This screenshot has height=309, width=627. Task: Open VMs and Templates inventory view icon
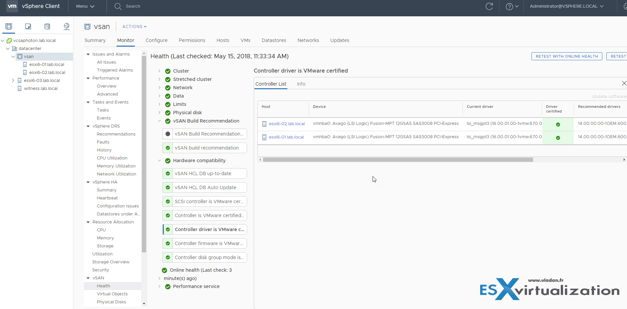point(28,26)
